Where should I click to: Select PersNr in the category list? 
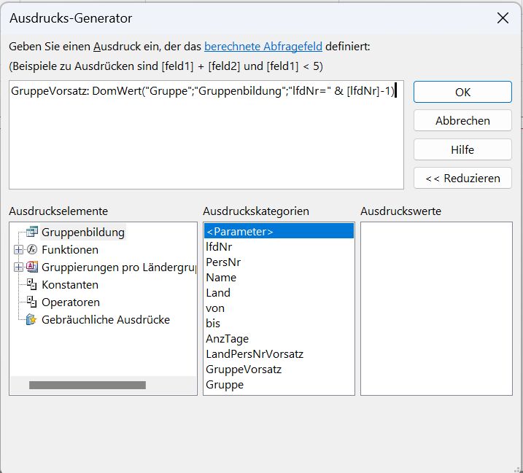tap(279, 262)
